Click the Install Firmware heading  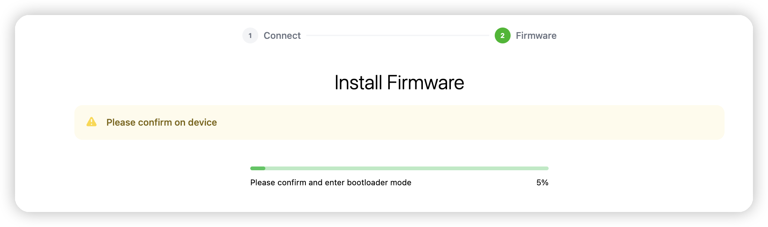[399, 82]
